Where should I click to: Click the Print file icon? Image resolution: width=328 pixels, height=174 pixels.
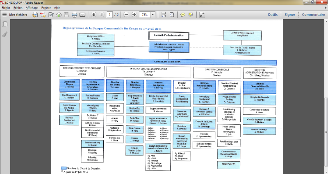75,15
